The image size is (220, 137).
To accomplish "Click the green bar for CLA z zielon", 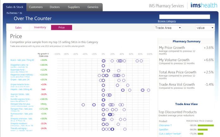I will pyautogui.click(x=200, y=134).
